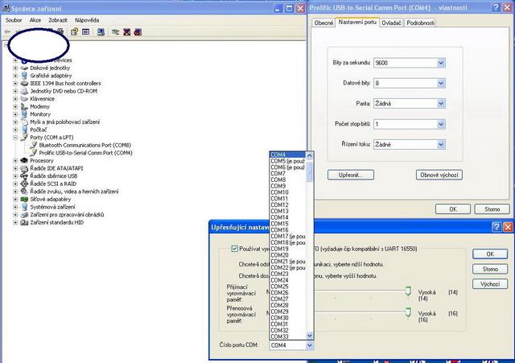The height and width of the screenshot is (363, 515).
Task: Click the Obnovit výchozí button
Action: click(439, 175)
